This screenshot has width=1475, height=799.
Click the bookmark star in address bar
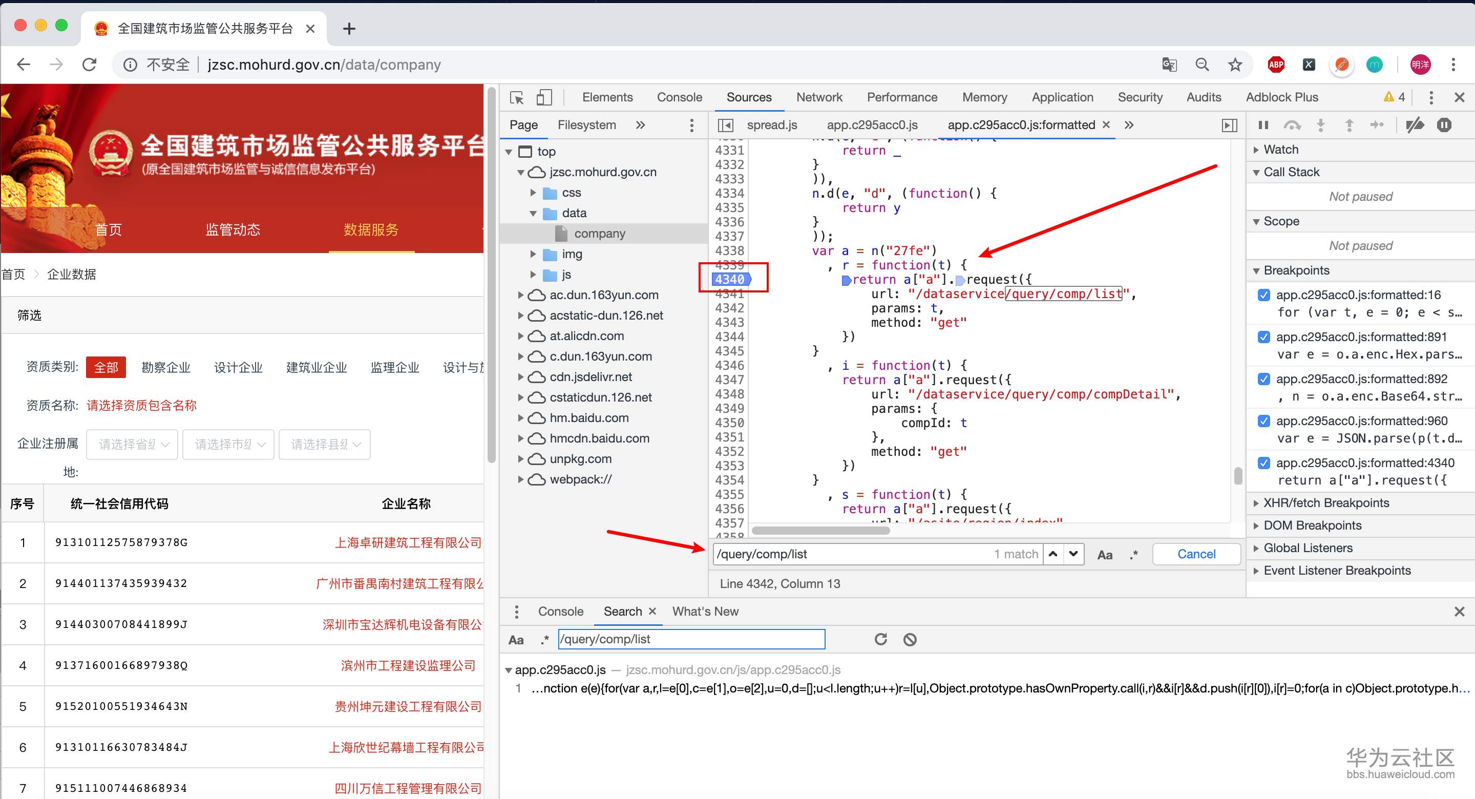click(x=1235, y=65)
